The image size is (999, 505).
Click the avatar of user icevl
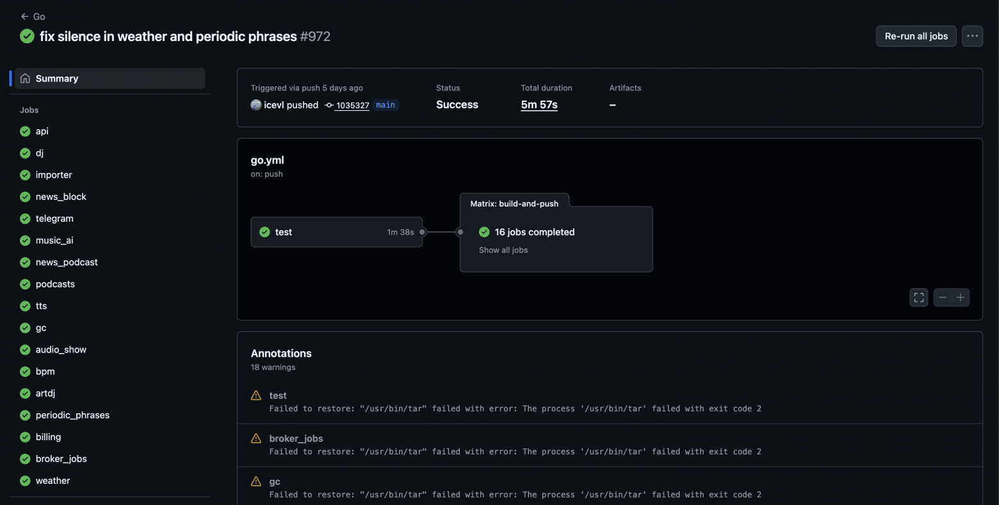(x=256, y=104)
